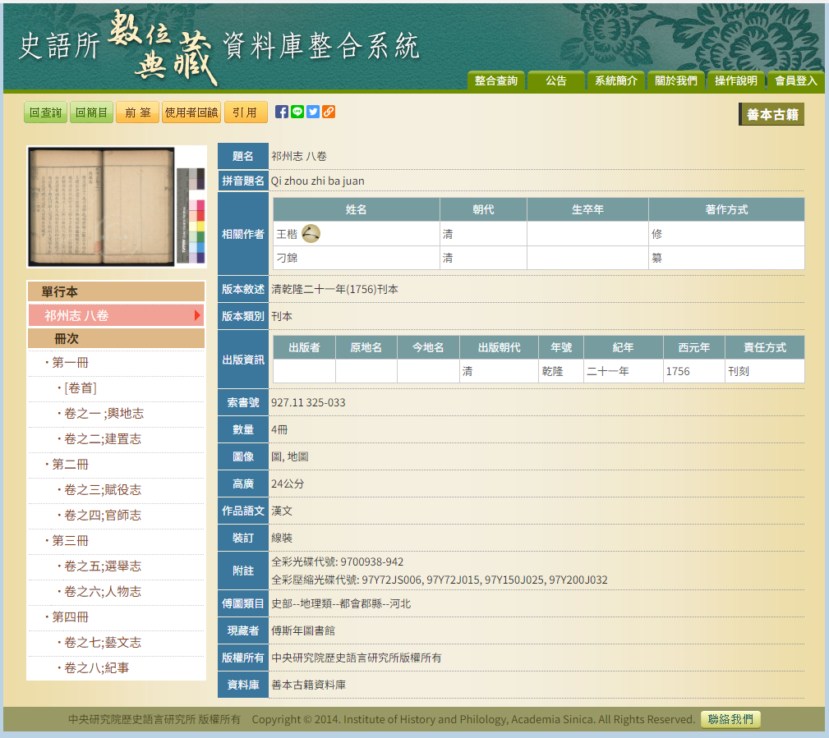Click the 回查詢 button
Image resolution: width=829 pixels, height=738 pixels.
coord(44,112)
